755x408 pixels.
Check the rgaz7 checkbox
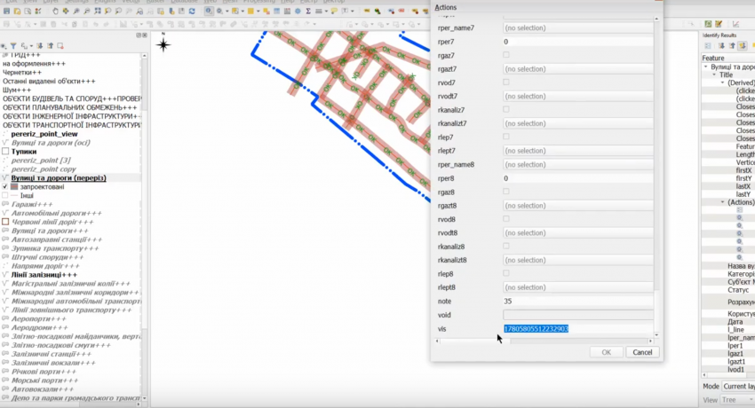pos(506,55)
